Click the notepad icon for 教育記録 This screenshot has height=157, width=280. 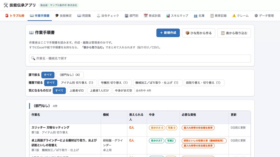(x=212, y=16)
